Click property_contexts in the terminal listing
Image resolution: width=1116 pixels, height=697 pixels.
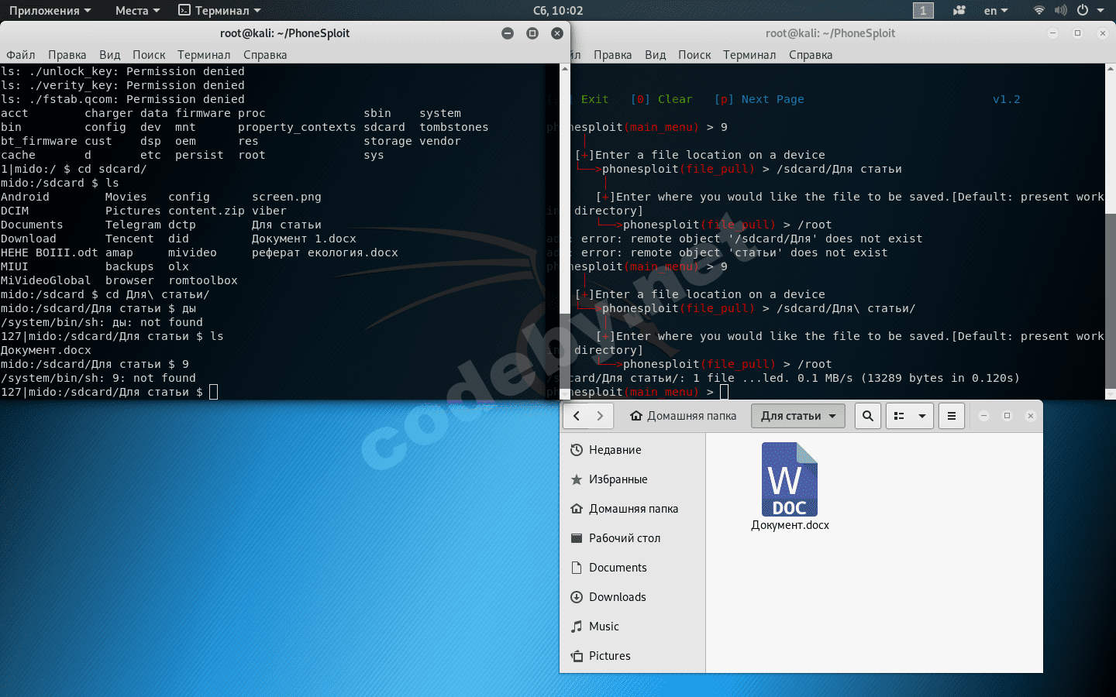click(297, 127)
